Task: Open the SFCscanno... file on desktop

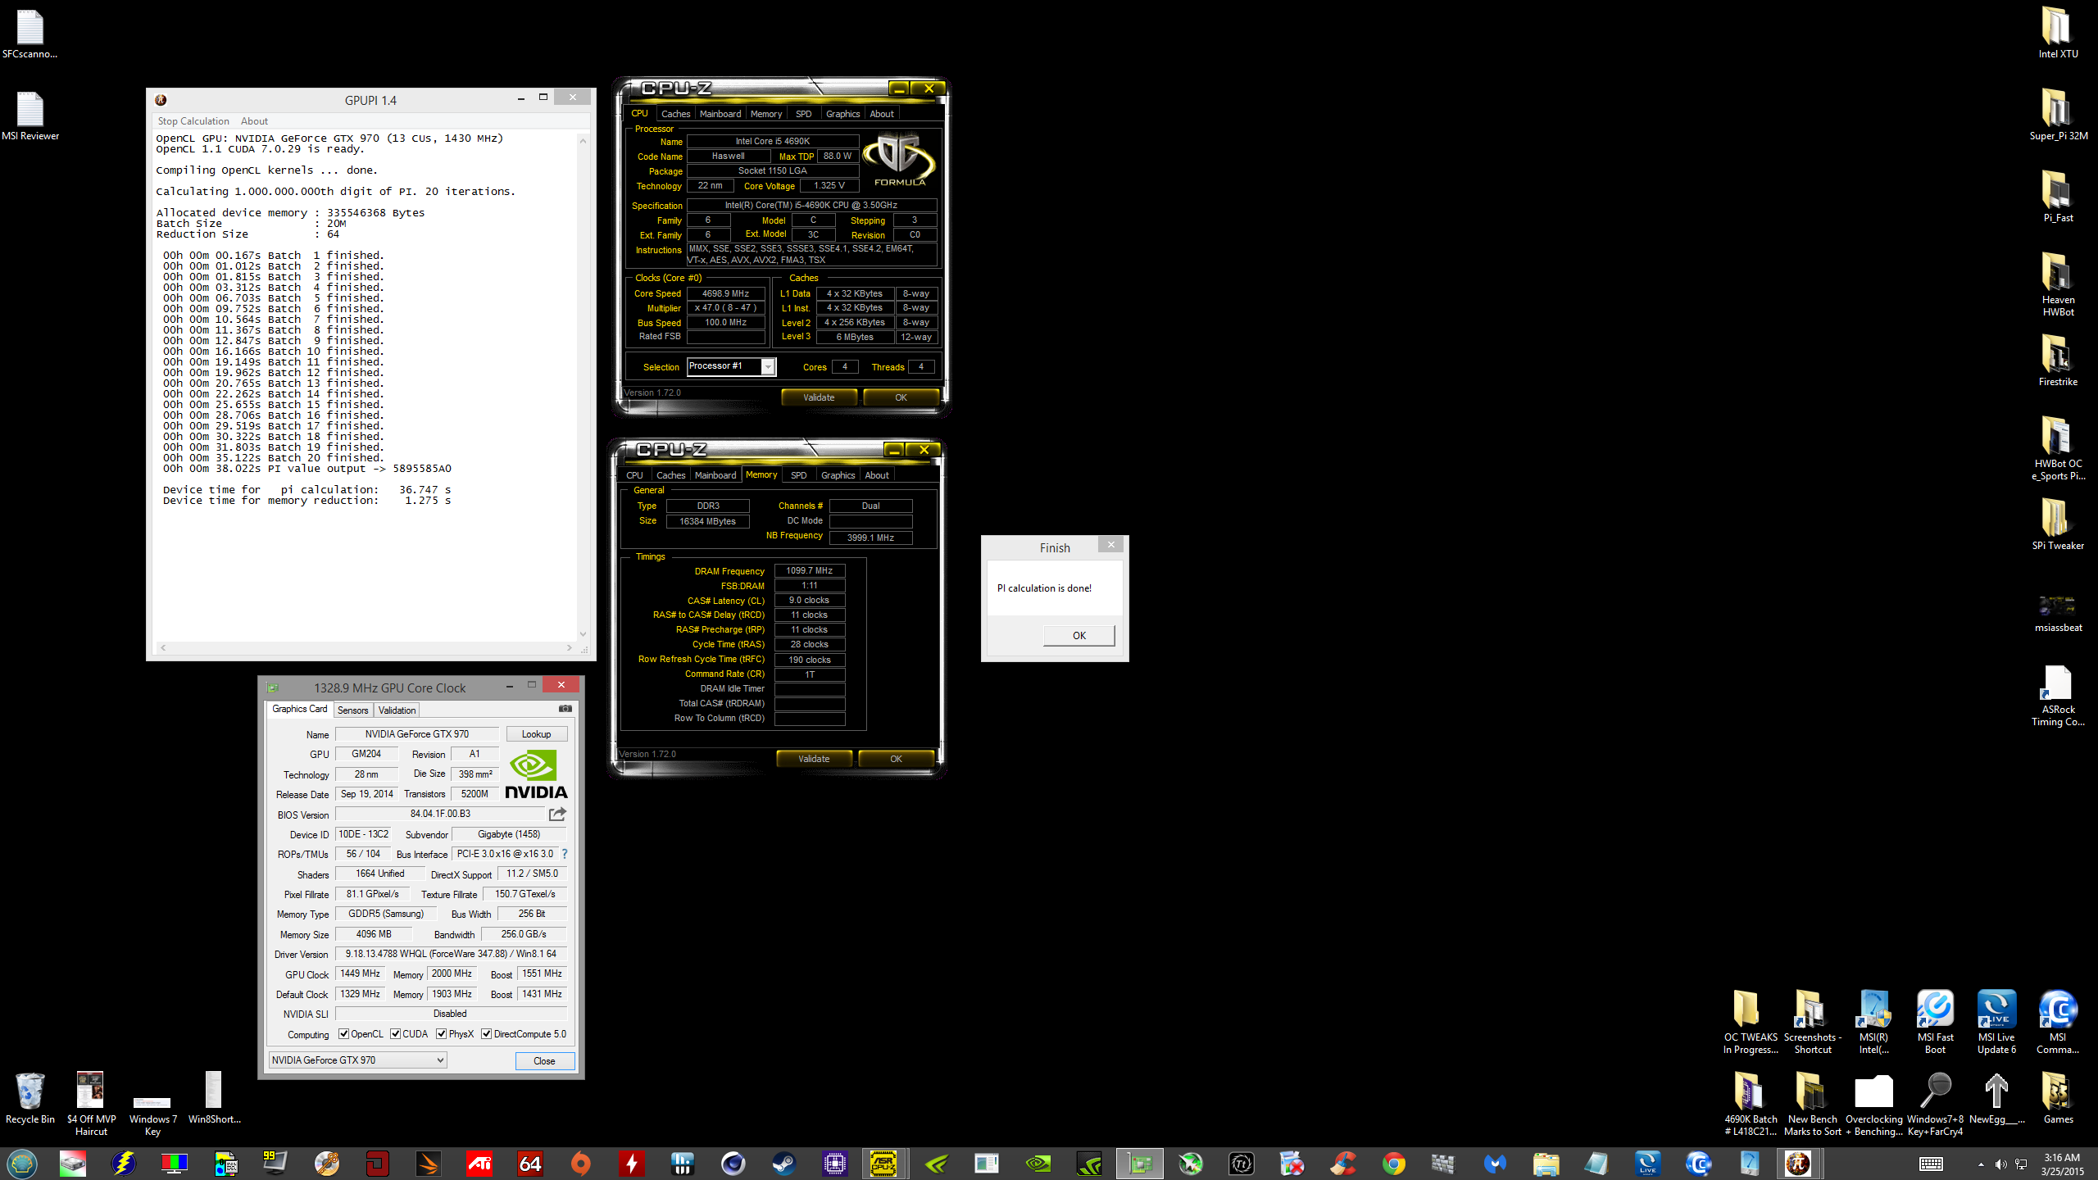Action: click(x=30, y=33)
